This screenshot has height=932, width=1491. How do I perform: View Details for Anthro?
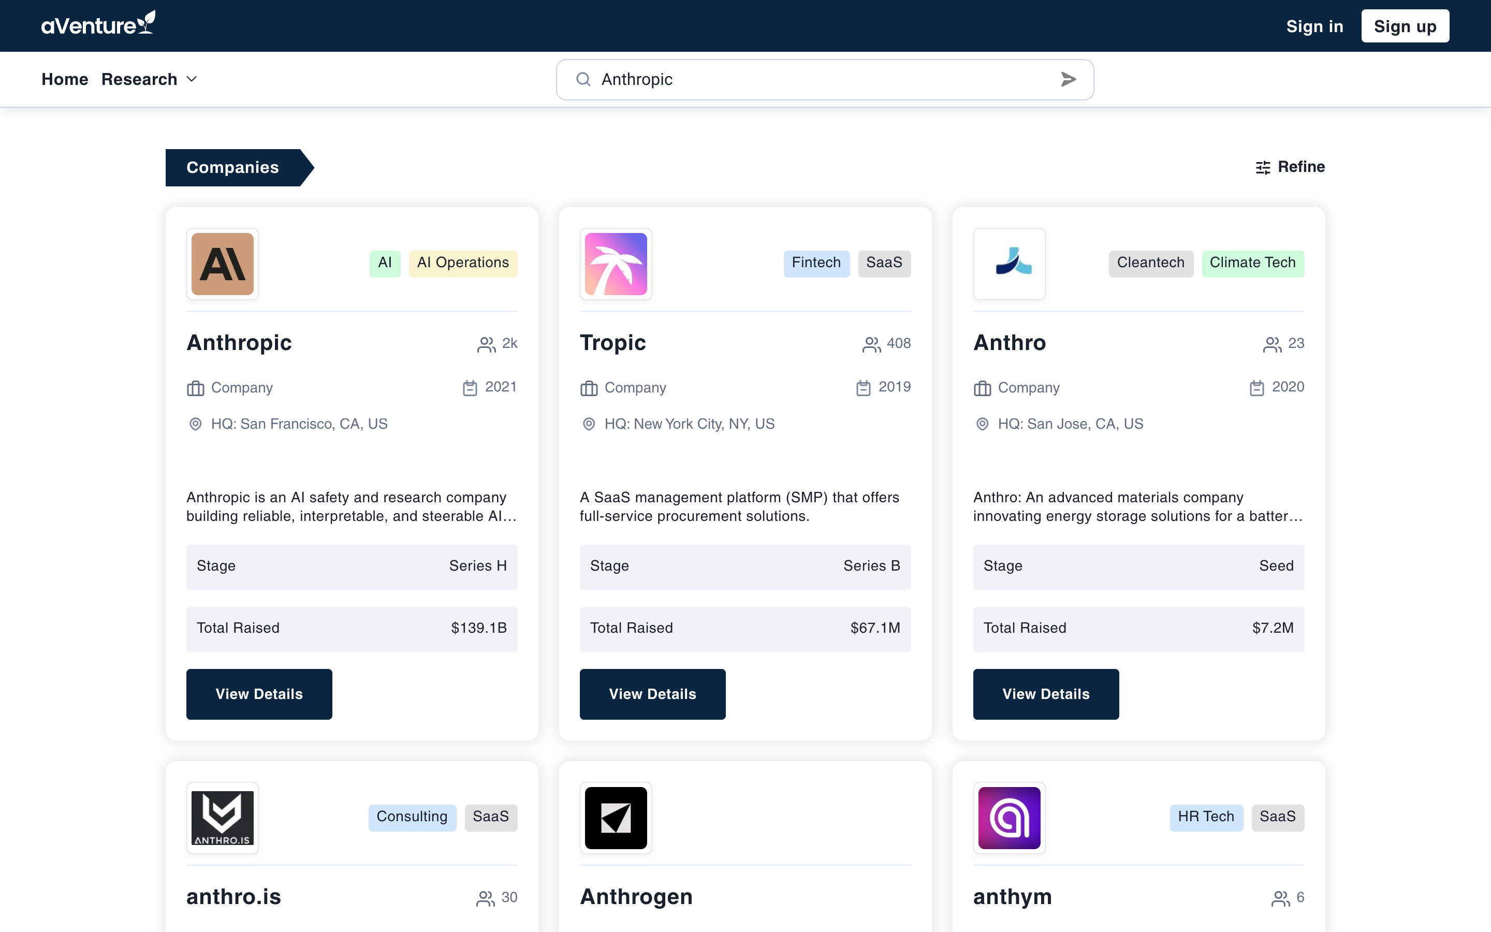point(1046,694)
